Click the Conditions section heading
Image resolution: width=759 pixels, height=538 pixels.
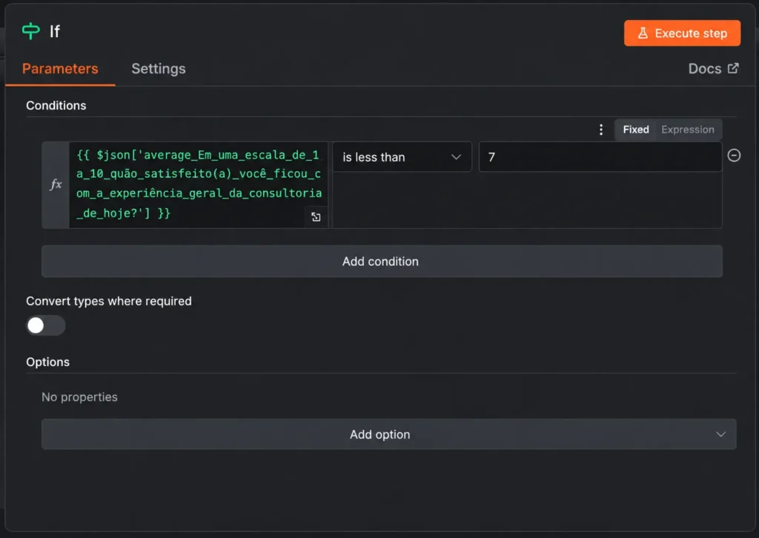tap(56, 105)
